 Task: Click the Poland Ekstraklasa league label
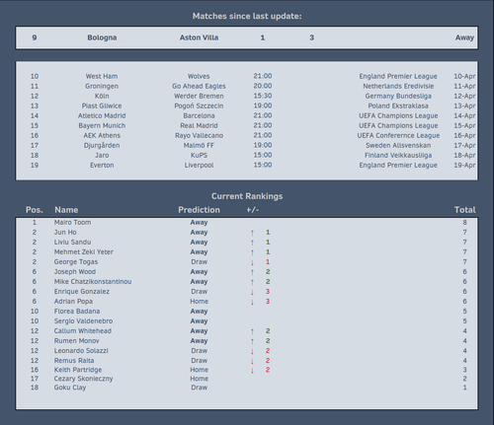point(398,106)
